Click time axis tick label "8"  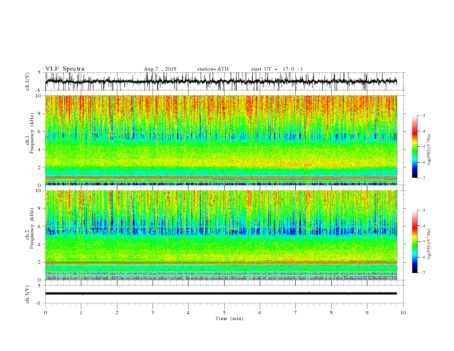pyautogui.click(x=331, y=313)
